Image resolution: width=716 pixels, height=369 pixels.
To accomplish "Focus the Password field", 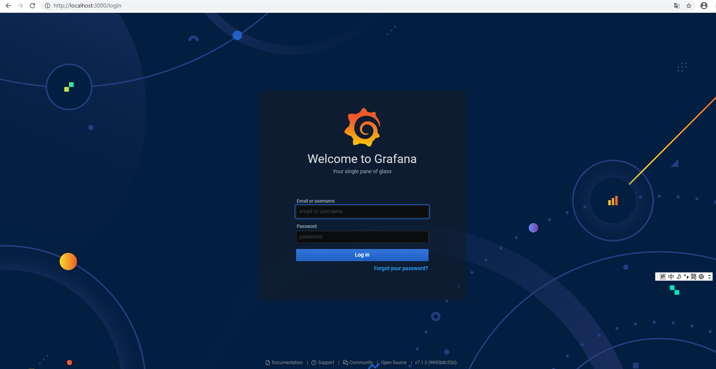I will pyautogui.click(x=362, y=237).
